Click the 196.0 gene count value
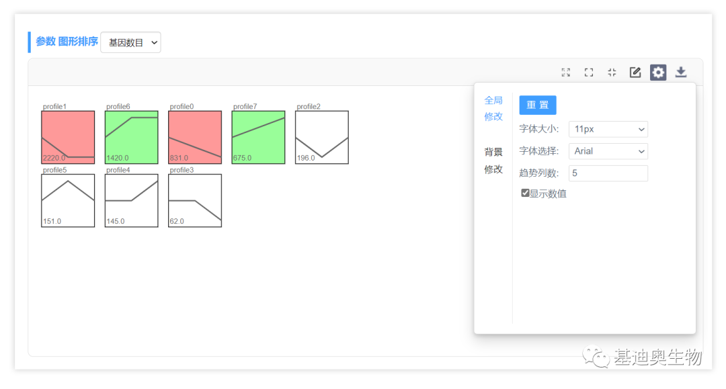 point(306,158)
